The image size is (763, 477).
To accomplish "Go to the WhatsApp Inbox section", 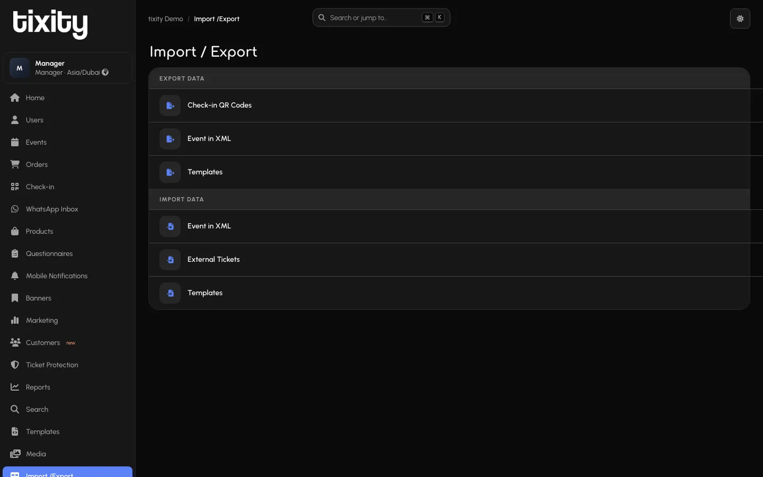I will coord(67,209).
